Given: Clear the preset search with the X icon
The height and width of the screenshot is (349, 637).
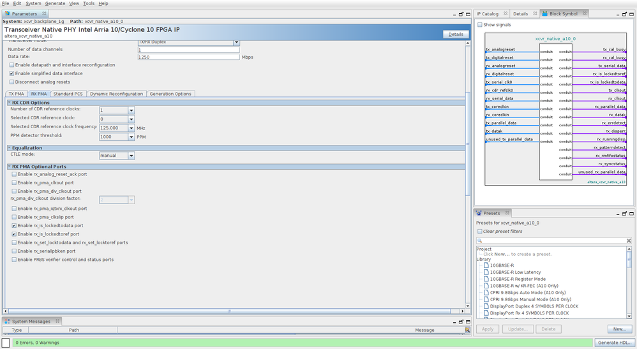Looking at the screenshot, I should (x=629, y=241).
